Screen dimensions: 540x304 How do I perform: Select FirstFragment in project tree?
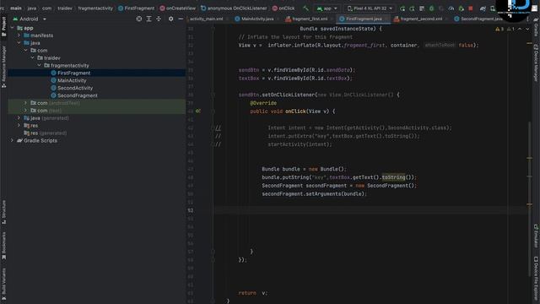[73, 73]
